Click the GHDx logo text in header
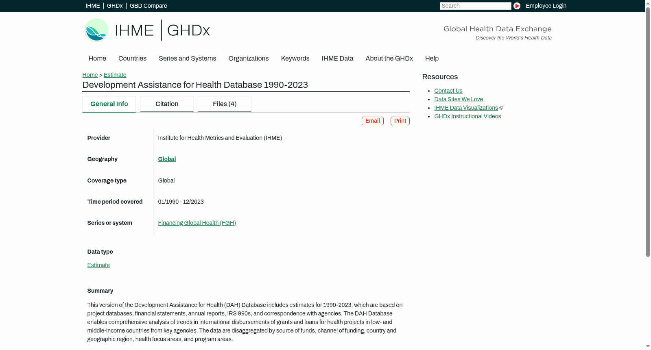Screen dimensions: 651x350 click(x=188, y=30)
